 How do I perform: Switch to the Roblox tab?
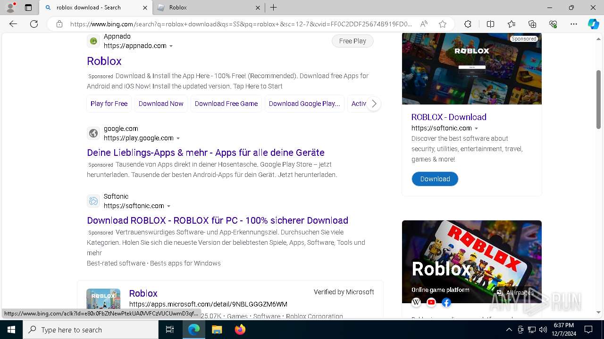pyautogui.click(x=208, y=8)
